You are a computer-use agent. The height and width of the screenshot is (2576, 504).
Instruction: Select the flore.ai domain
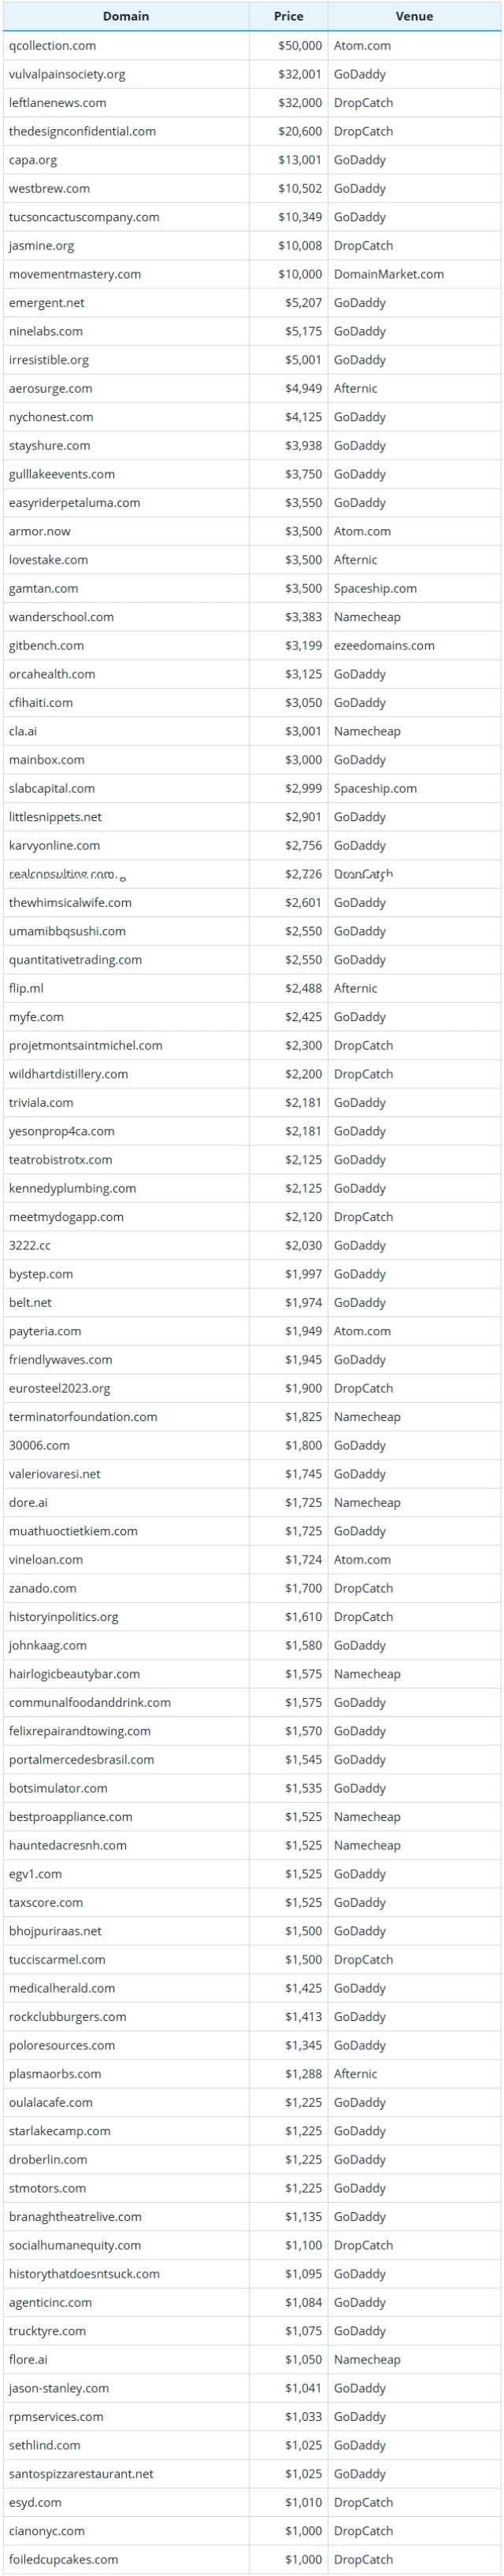click(x=28, y=2359)
